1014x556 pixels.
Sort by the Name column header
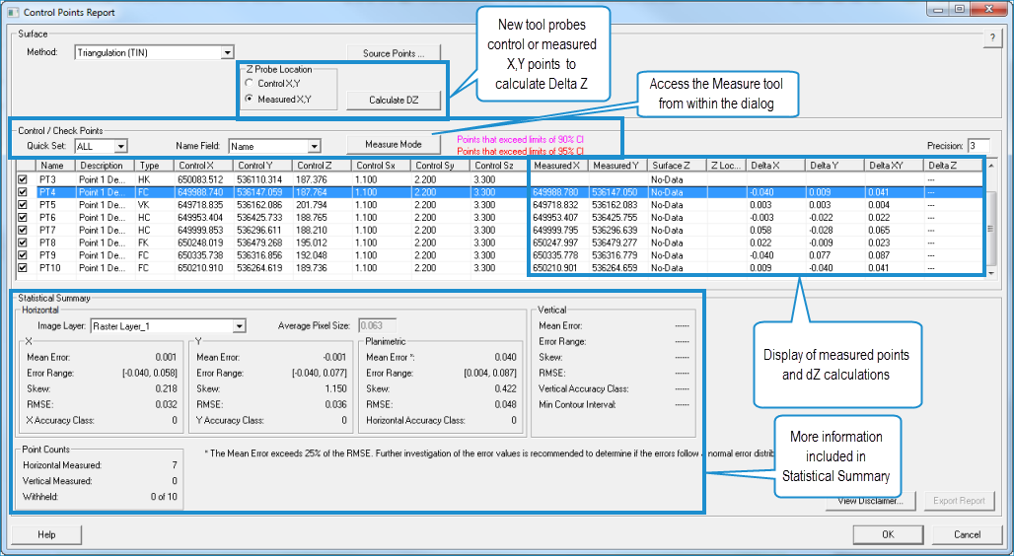pyautogui.click(x=55, y=166)
